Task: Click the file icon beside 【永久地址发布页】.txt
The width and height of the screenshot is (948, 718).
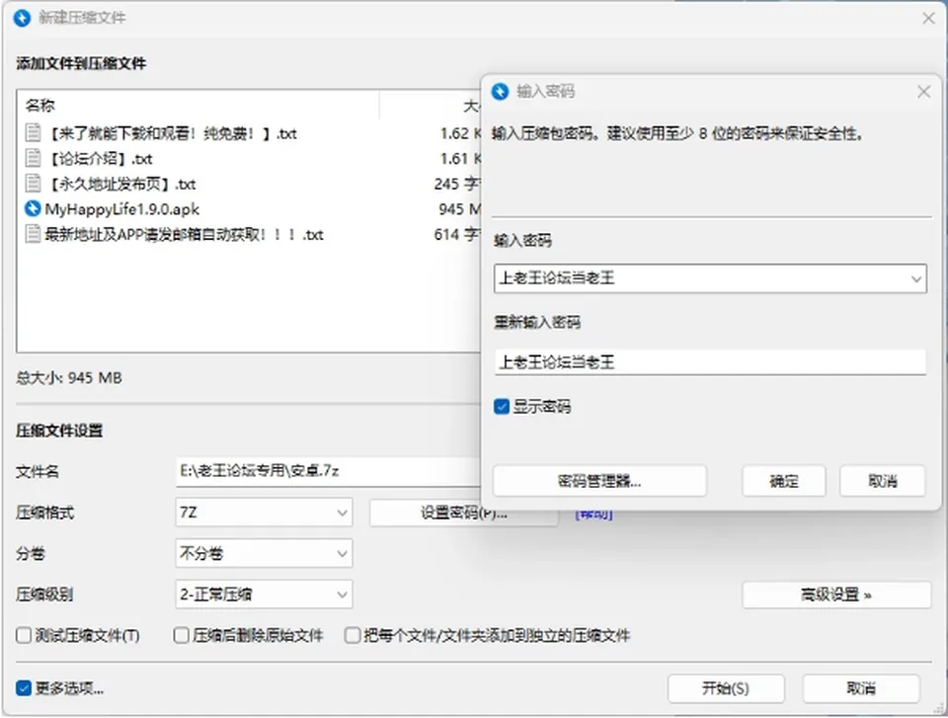Action: click(33, 184)
